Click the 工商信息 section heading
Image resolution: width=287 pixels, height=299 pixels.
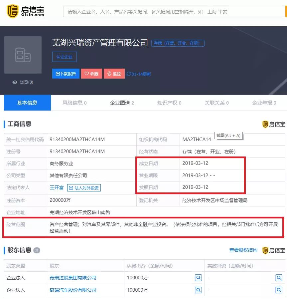click(x=19, y=124)
